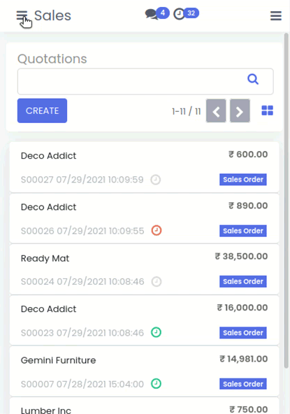Go to next page of quotations
This screenshot has width=290, height=414.
coord(240,111)
